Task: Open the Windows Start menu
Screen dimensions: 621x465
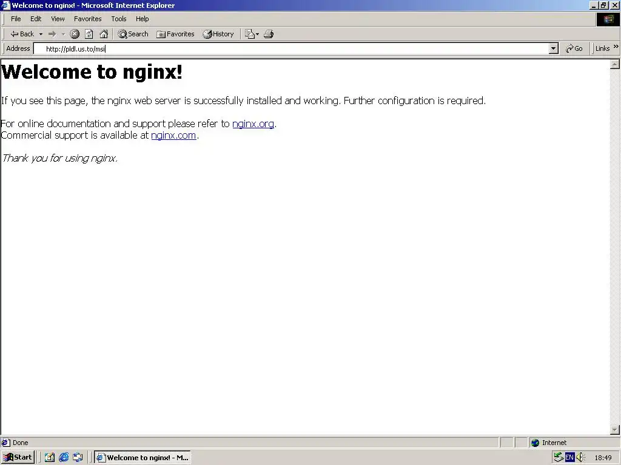Action: (18, 458)
